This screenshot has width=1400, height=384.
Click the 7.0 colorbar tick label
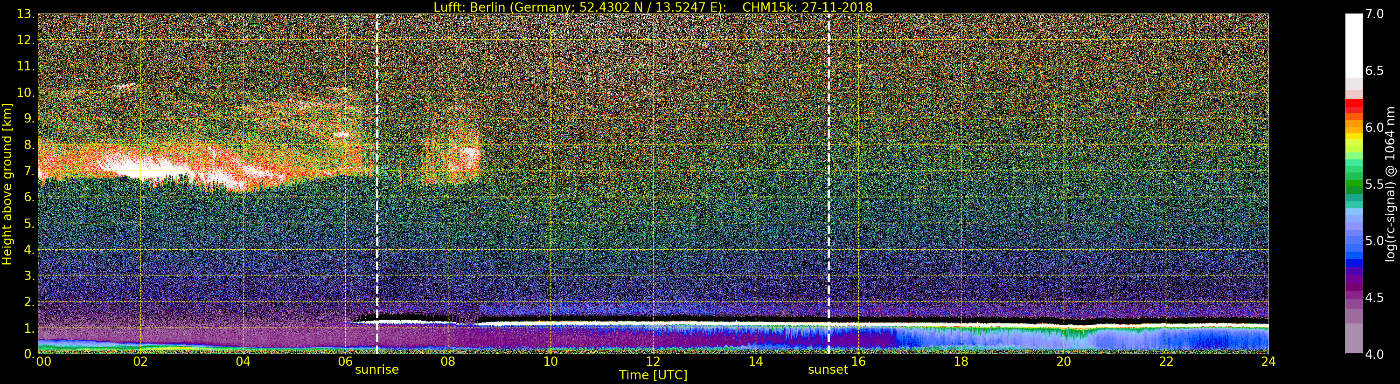tap(1374, 14)
